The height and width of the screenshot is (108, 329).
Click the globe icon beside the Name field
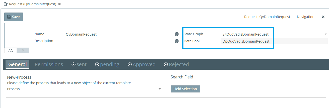tap(177, 34)
